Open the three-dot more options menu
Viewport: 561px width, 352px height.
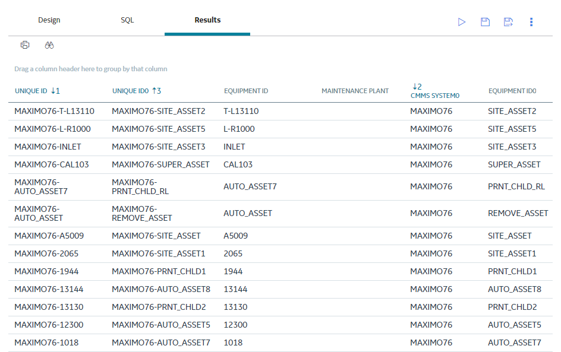tap(531, 22)
